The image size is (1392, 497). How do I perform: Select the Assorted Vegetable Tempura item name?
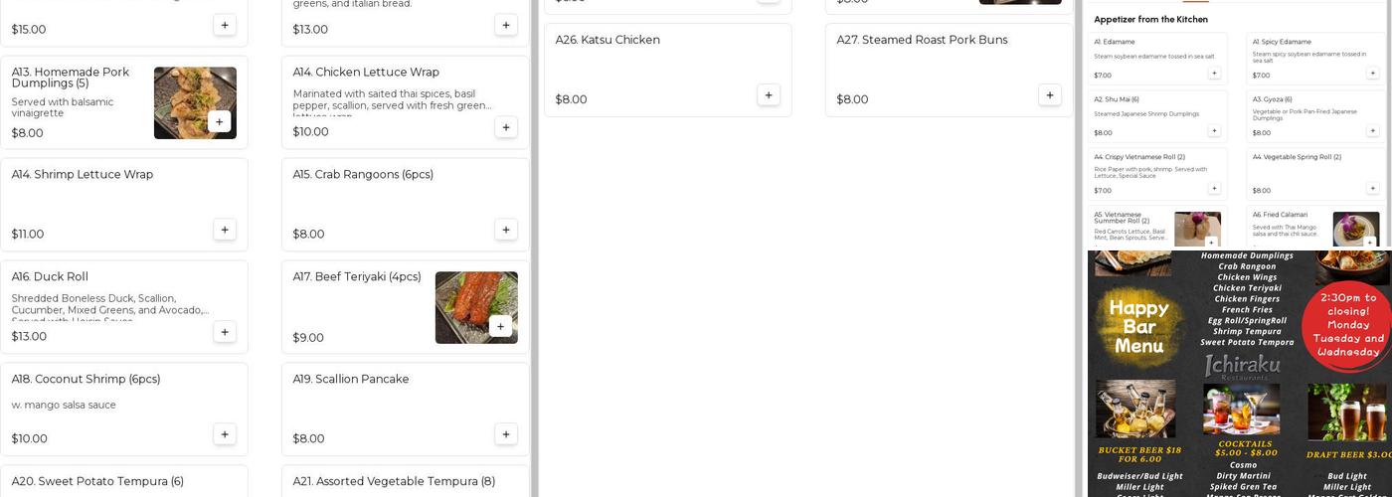[x=394, y=481]
